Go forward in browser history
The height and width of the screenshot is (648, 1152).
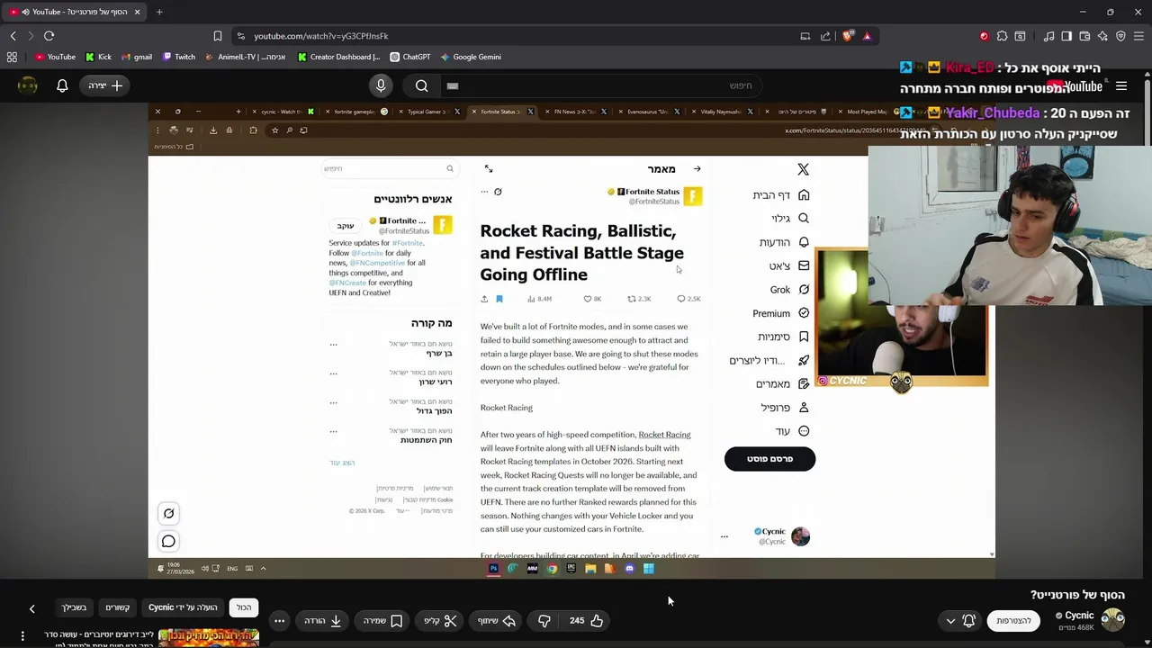(x=31, y=36)
